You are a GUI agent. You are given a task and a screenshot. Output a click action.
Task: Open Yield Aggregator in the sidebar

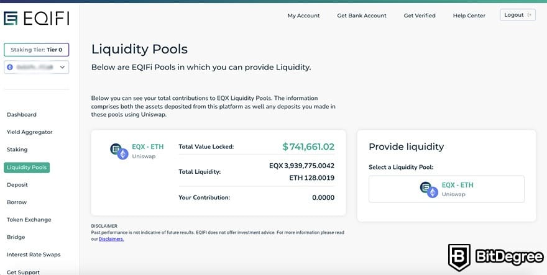click(x=30, y=132)
